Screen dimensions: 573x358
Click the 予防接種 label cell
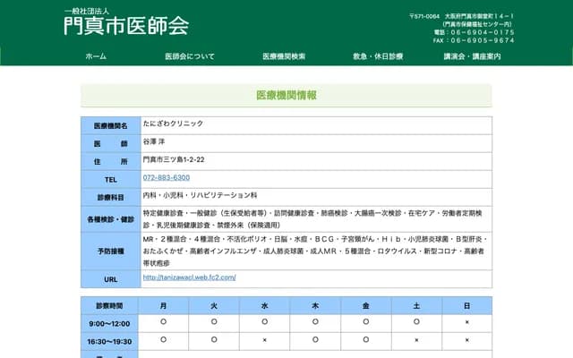click(111, 251)
